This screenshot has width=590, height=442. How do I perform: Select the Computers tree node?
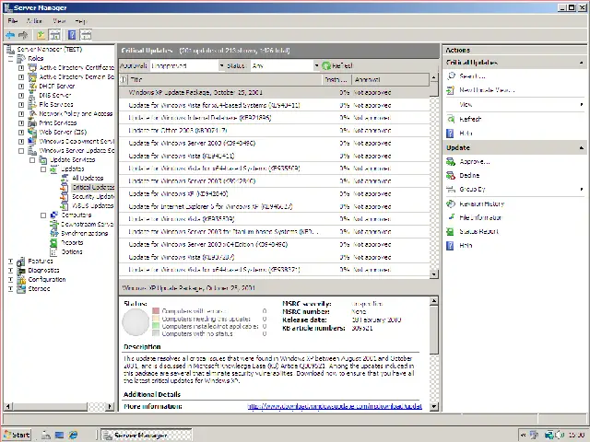pyautogui.click(x=77, y=215)
